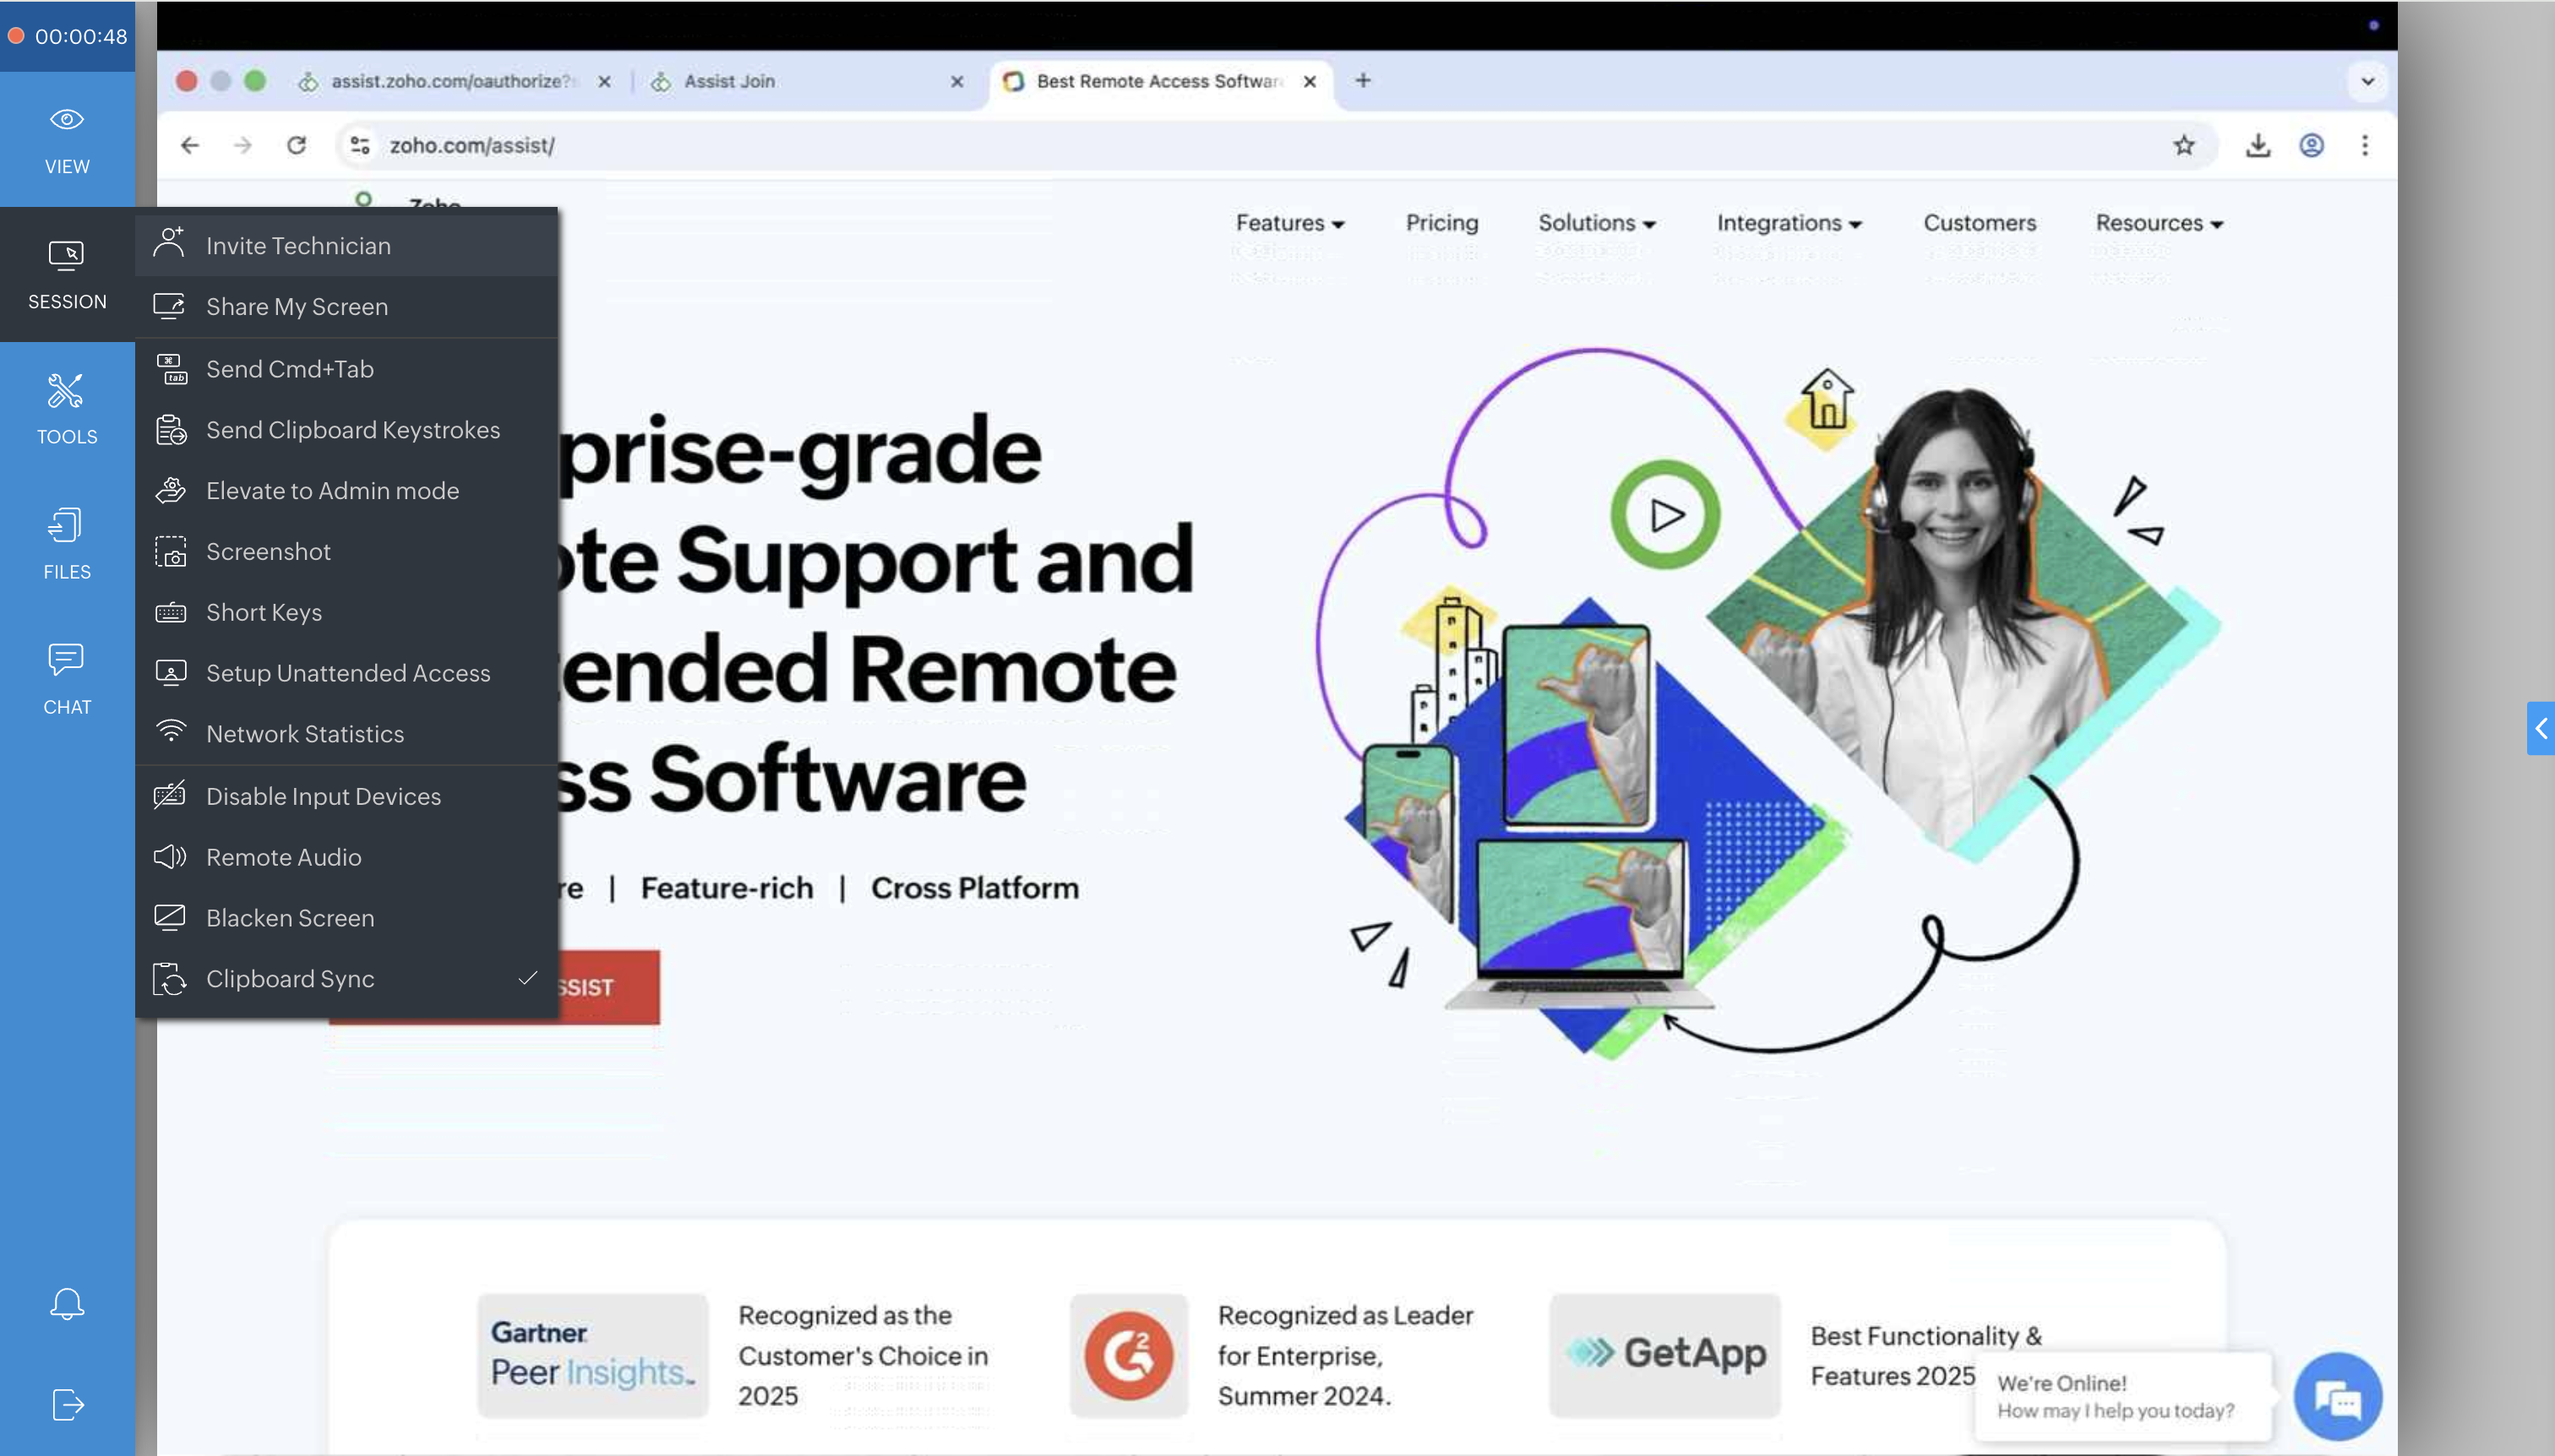Click the exit session icon

point(67,1404)
